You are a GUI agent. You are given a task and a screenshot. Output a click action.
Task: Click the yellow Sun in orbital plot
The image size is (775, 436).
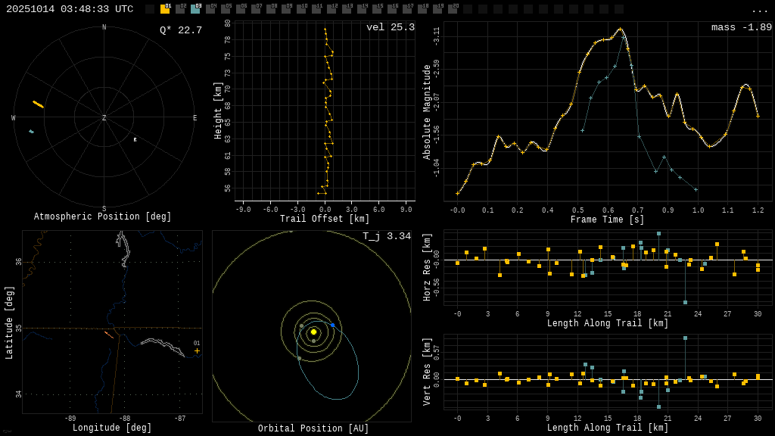click(x=313, y=332)
